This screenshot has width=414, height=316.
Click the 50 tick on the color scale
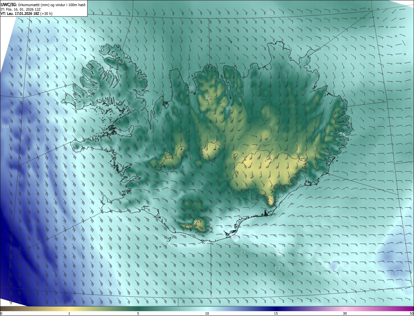click(411, 313)
